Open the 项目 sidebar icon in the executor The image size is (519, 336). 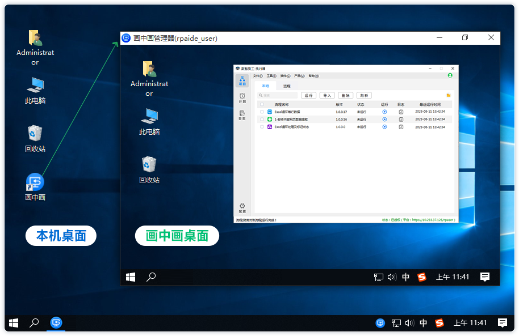242,81
